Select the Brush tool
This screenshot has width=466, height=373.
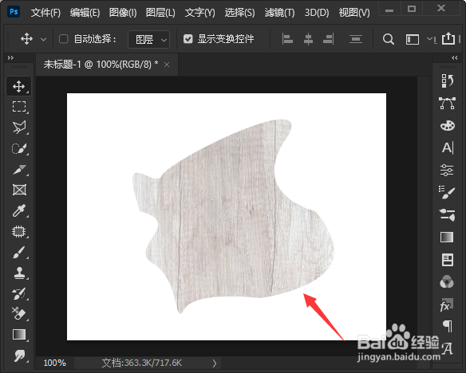[18, 252]
